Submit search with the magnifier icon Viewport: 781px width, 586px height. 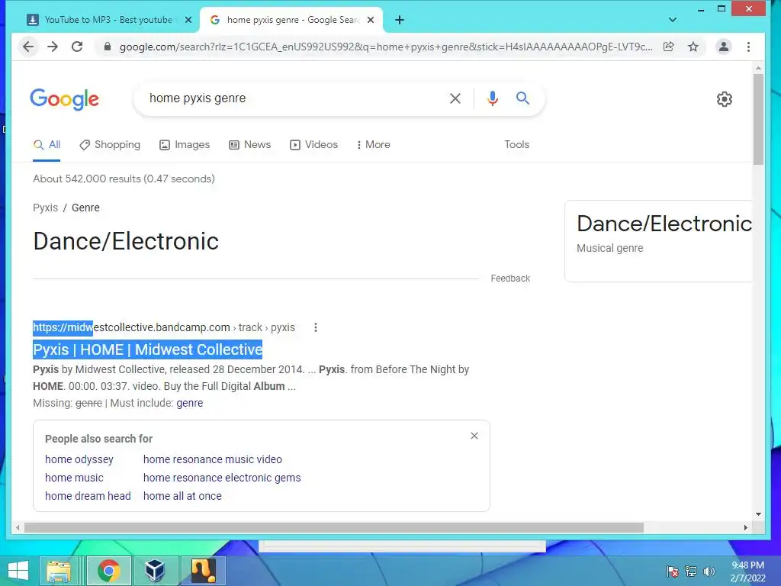522,98
